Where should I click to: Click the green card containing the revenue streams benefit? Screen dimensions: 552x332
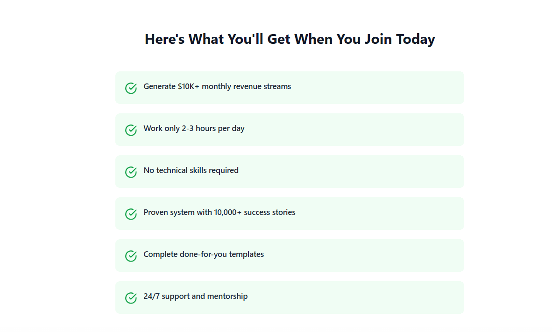pyautogui.click(x=374, y=88)
